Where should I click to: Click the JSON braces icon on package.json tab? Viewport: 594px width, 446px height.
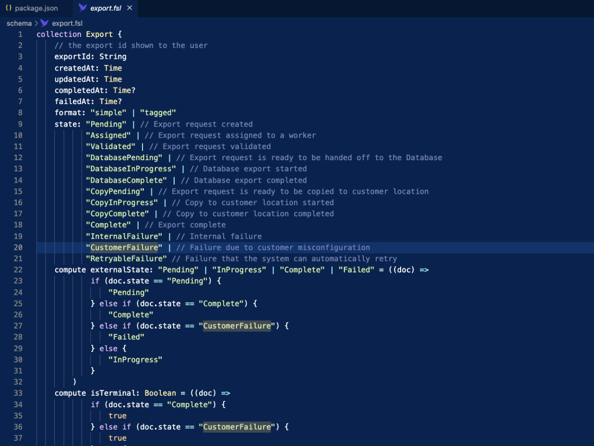(8, 8)
